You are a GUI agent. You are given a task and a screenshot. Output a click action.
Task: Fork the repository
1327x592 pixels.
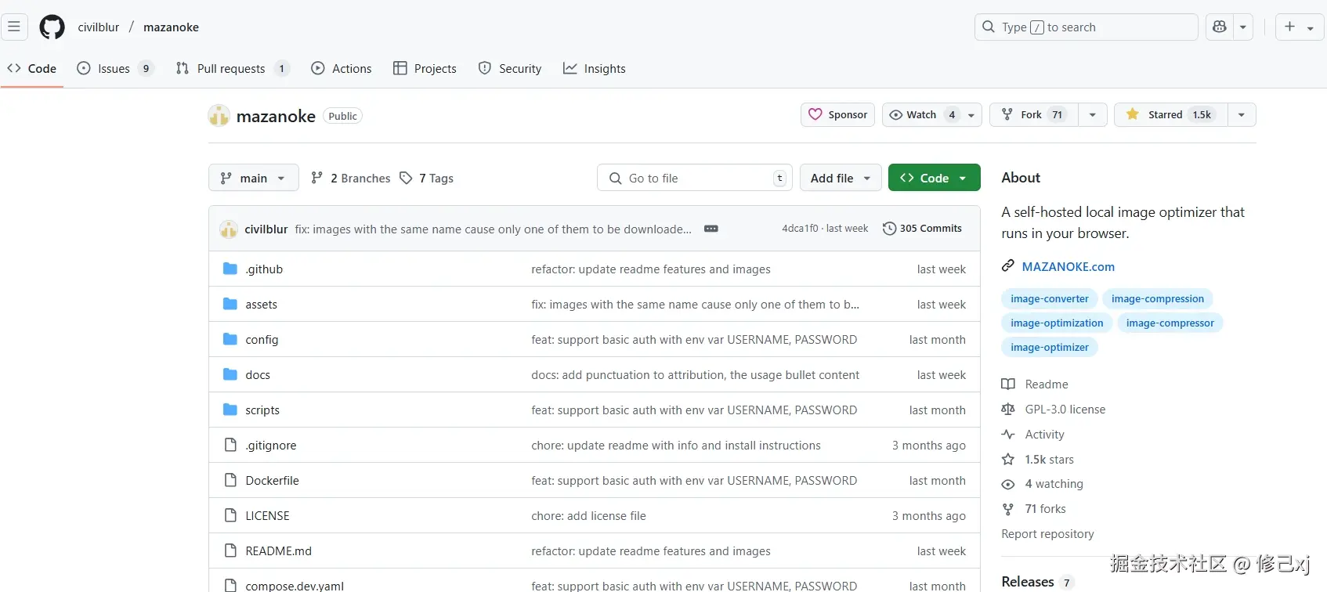1034,114
